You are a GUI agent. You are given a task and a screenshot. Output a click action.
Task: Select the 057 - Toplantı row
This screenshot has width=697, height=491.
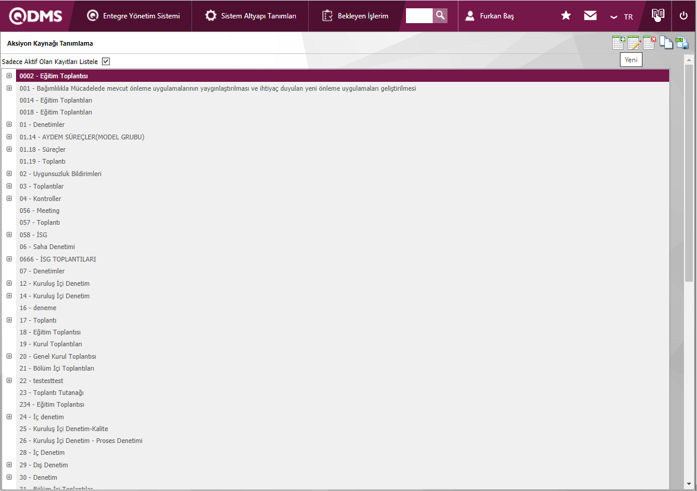click(x=343, y=222)
